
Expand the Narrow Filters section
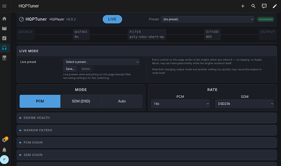click(x=147, y=130)
